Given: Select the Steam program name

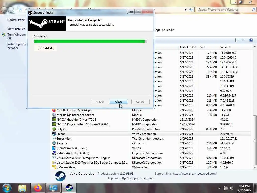Looking at the screenshot, I should 61,134.
